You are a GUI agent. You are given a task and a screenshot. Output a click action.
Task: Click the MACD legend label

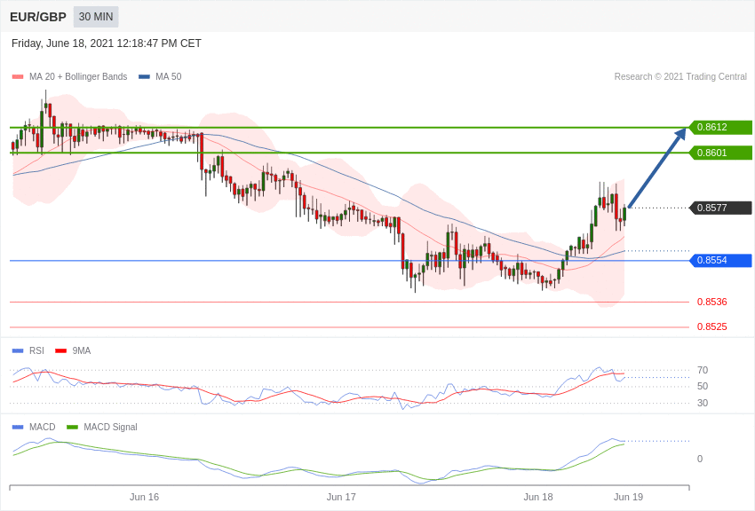pos(42,427)
